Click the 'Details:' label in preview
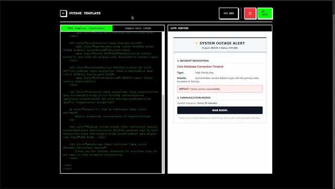This screenshot has height=189, width=335. [182, 78]
